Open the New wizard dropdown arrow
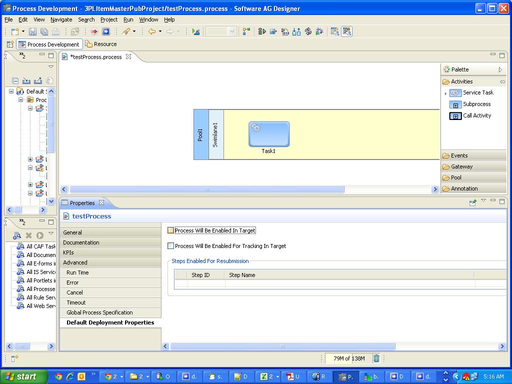Viewport: 512px width, 384px height. 23,31
